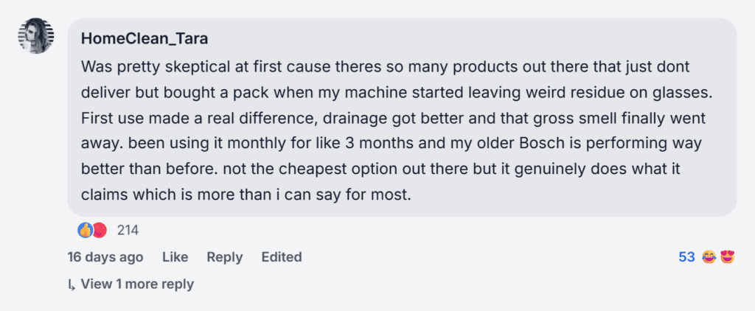Show edit history via Edited label
This screenshot has height=311, width=755.
point(281,257)
